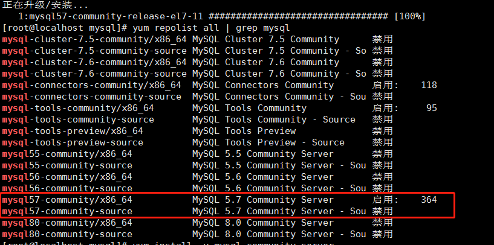Viewport: 494px width, 245px height.
Task: Click the "MySQL Tools Community - Source" description
Action: 274,120
